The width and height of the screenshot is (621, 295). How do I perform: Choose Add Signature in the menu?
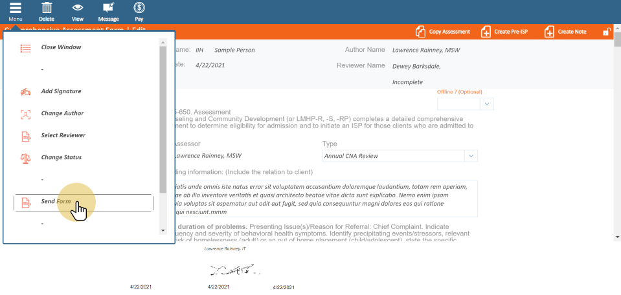point(61,91)
